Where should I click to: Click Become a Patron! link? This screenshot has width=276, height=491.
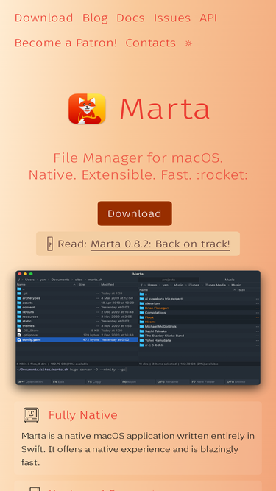66,43
